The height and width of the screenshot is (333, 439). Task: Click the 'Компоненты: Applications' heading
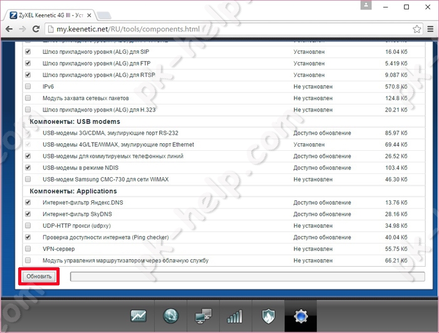click(x=73, y=191)
